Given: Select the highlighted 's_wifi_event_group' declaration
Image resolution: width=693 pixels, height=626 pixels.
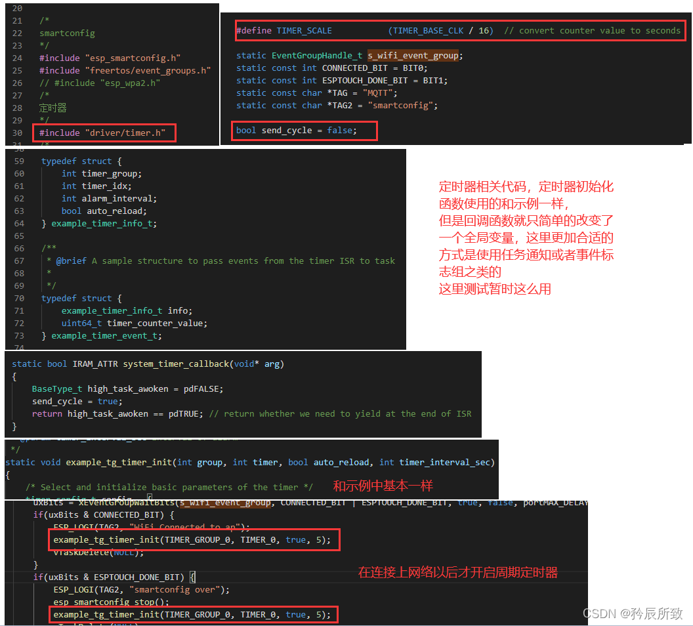Looking at the screenshot, I should coord(413,55).
